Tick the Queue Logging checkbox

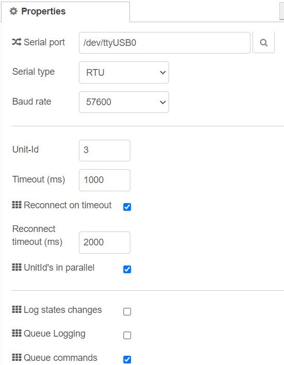[x=127, y=335]
